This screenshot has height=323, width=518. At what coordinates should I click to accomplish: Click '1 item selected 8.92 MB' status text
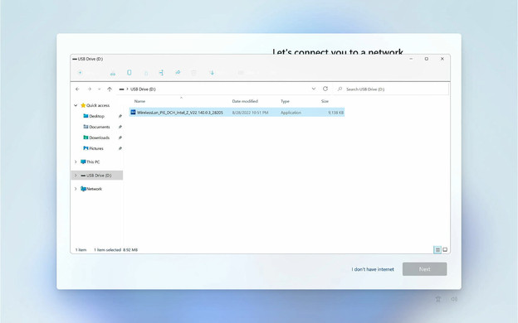115,250
